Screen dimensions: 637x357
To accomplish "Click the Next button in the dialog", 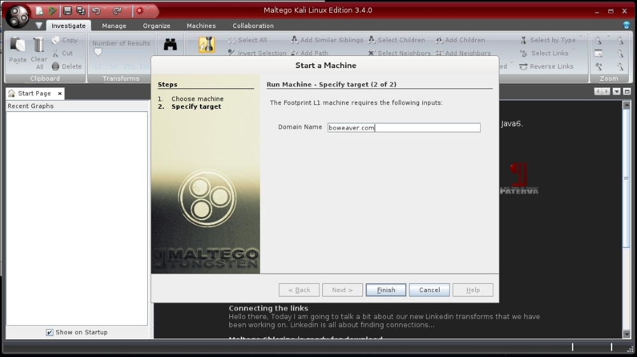I will [342, 290].
